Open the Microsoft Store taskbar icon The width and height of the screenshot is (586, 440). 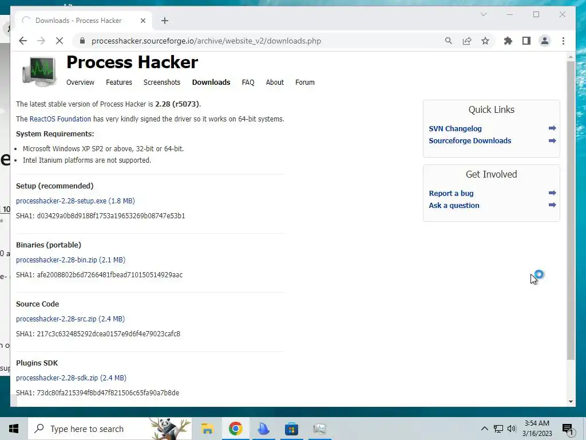click(291, 429)
